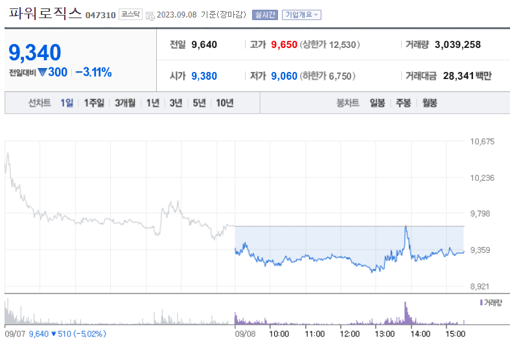
Task: Open the 일봉 daily candle chart
Action: pyautogui.click(x=377, y=103)
